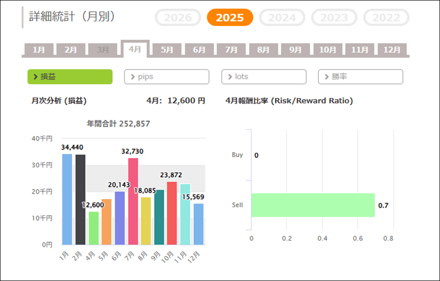Image resolution: width=440 pixels, height=281 pixels.
Task: Click the blue January bar in chart
Action: 67,199
